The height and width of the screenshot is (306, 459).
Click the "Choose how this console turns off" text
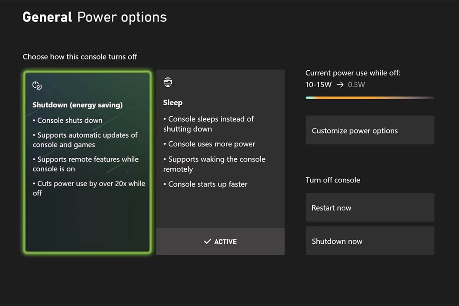[80, 57]
